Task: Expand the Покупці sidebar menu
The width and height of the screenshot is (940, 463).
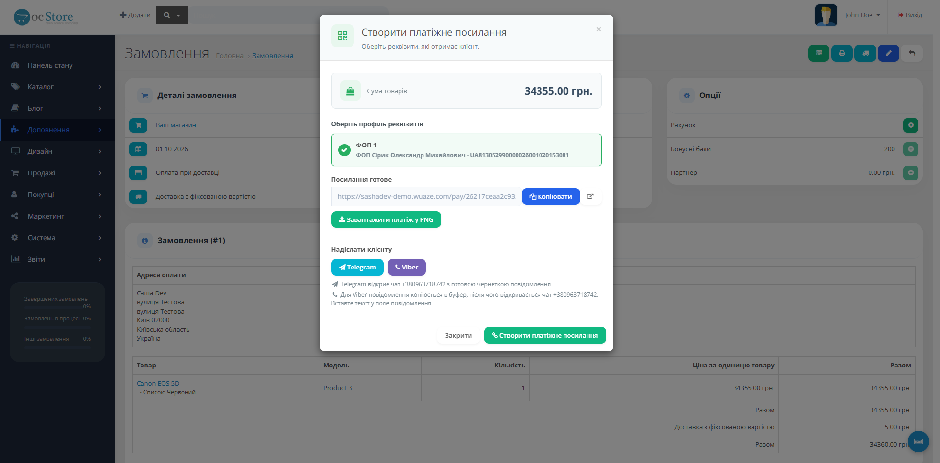Action: 57,195
